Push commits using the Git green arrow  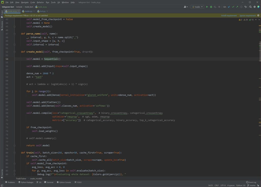237,7
